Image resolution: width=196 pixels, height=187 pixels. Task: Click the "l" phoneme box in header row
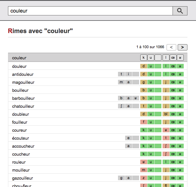coord(166,58)
